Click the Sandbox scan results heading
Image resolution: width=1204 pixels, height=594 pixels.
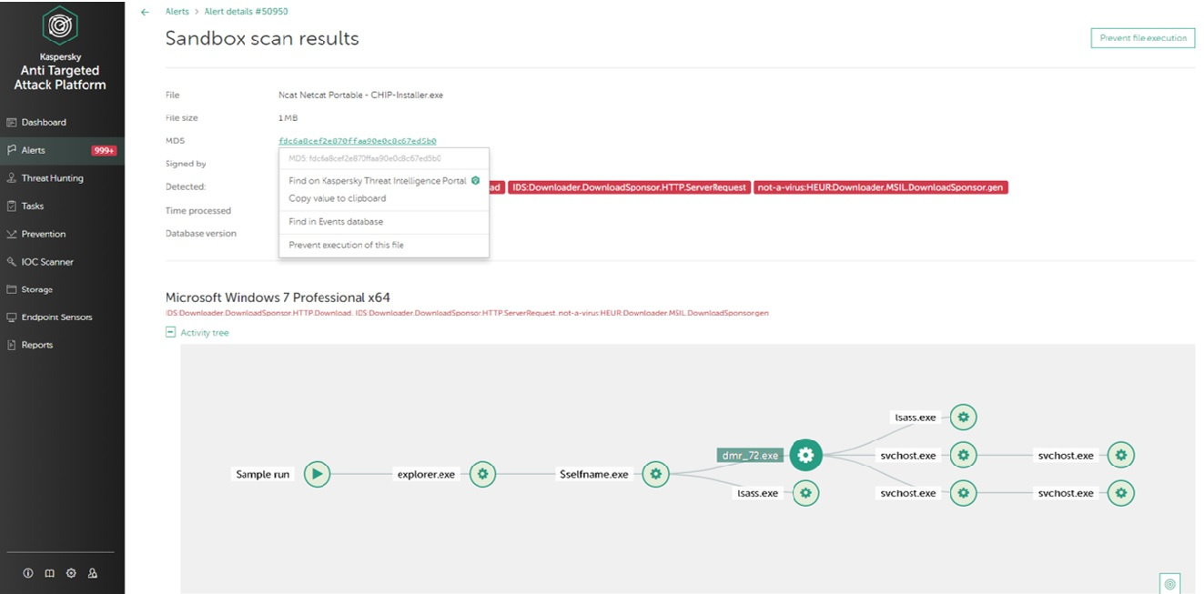point(262,38)
